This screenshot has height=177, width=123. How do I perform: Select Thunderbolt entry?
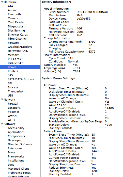pos(16,91)
